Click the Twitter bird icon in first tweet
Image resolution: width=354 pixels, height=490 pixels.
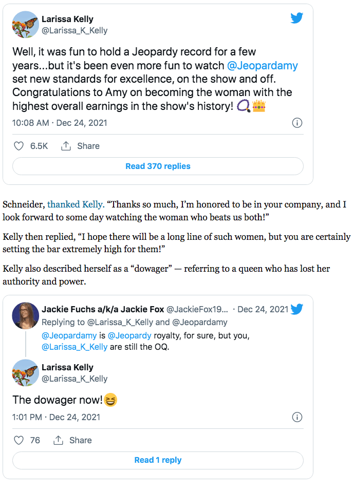(296, 18)
